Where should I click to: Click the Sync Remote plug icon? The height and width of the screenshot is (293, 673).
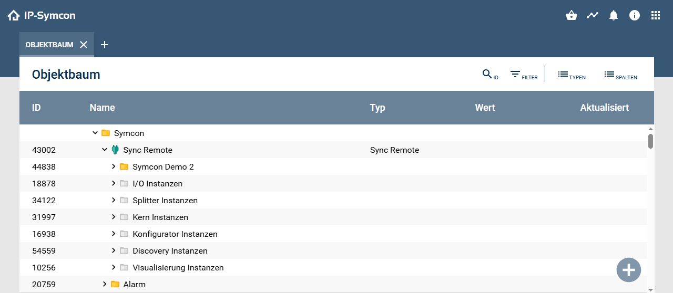[115, 150]
